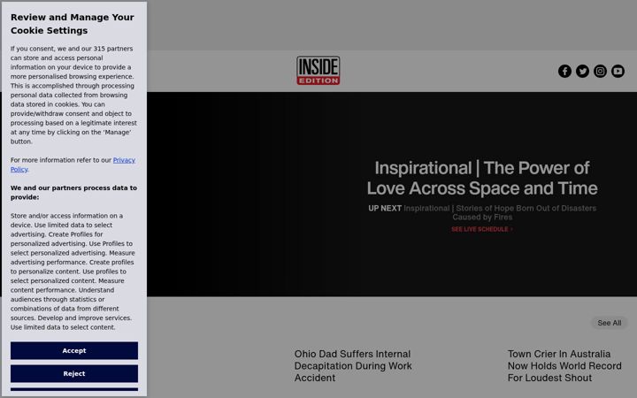The width and height of the screenshot is (637, 398).
Task: Open the Inside Edition Twitter icon
Action: pos(582,71)
